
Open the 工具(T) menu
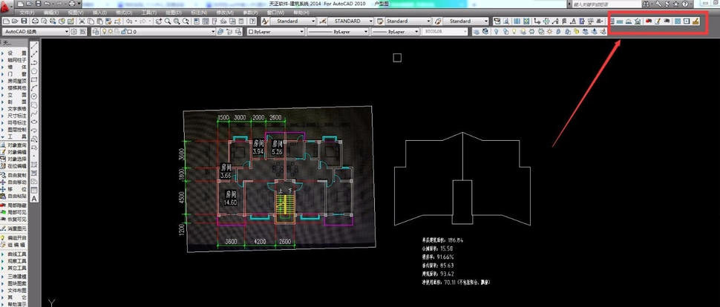coord(149,13)
